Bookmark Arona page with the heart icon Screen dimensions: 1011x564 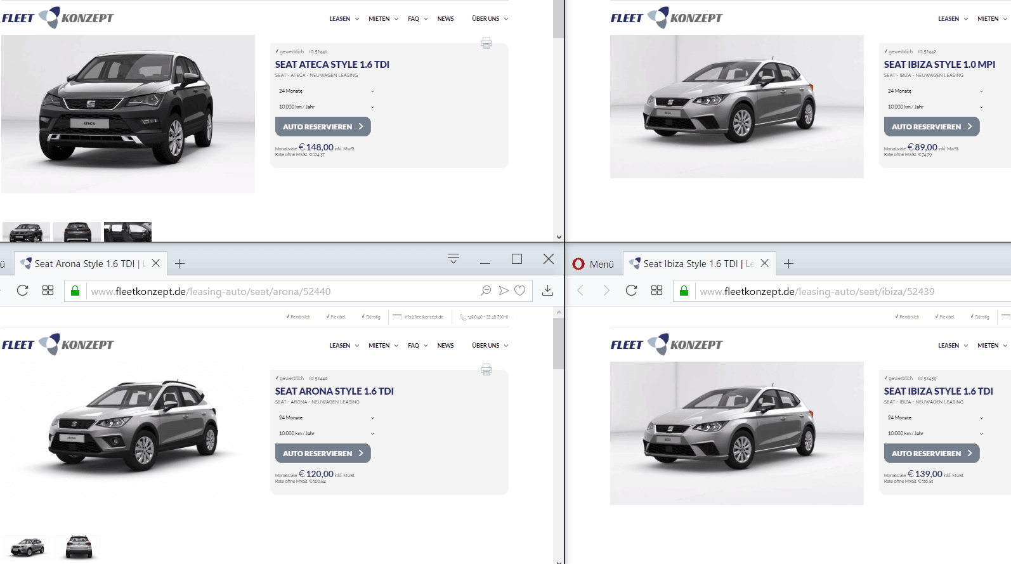(520, 291)
